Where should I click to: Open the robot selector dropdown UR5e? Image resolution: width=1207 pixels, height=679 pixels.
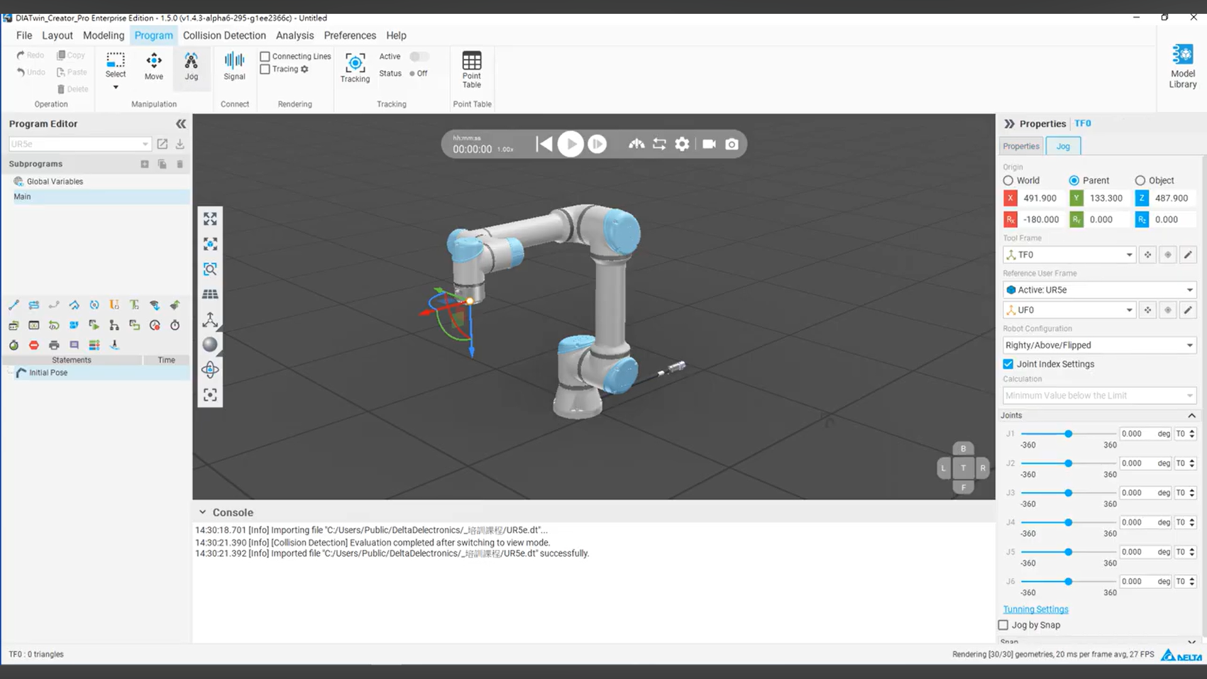[x=79, y=144]
